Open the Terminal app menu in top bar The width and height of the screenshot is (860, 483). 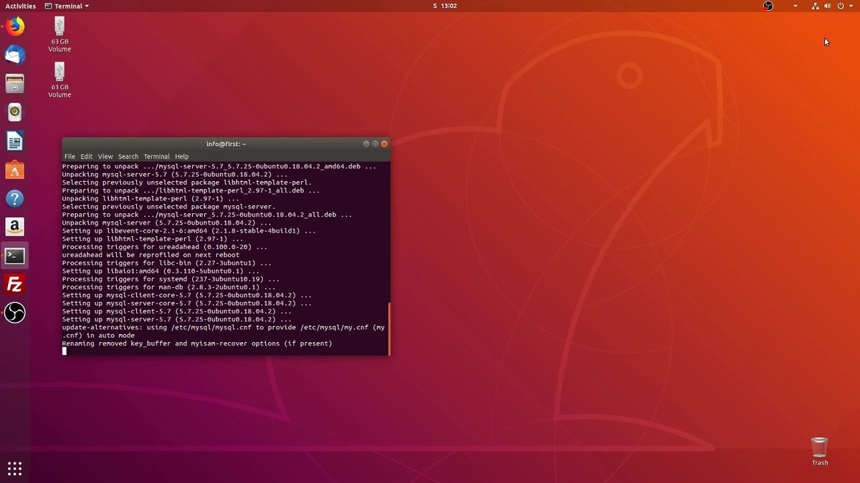67,6
